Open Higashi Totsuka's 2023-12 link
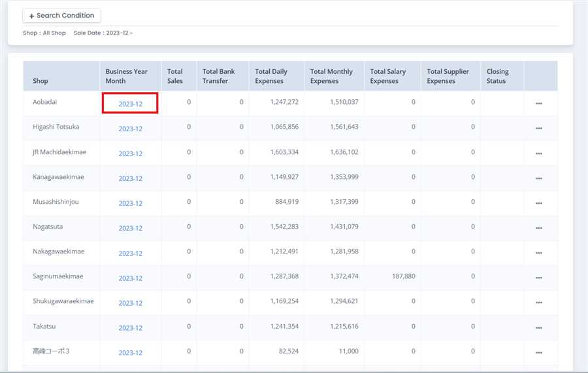Screen dimensions: 588x373 130,129
